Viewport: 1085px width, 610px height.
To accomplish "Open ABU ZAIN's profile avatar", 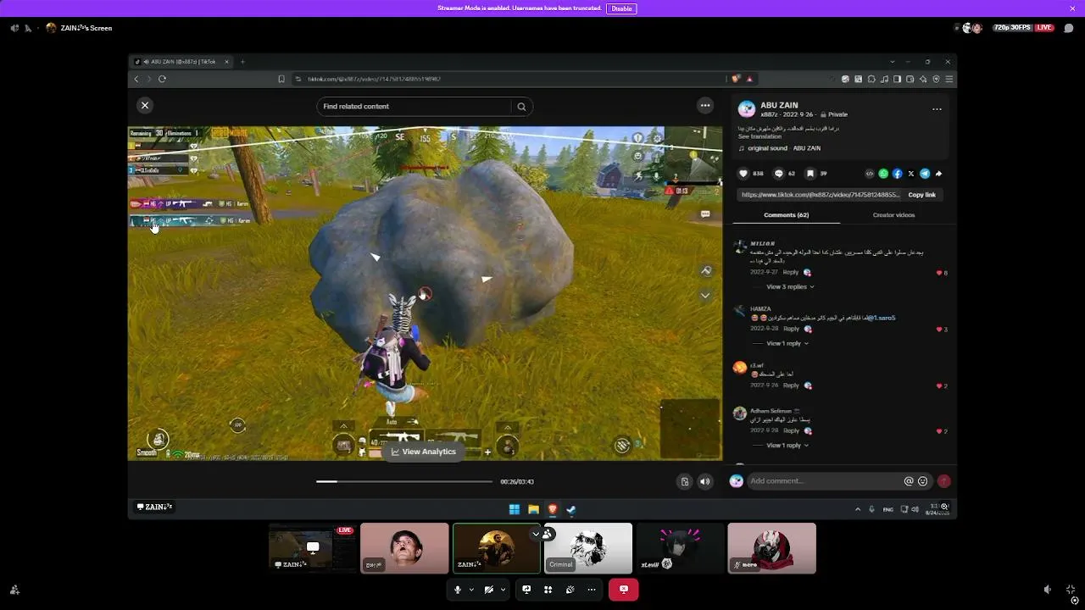I will [x=747, y=109].
